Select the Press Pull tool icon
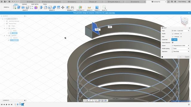Screen dimensions: 191x107 click(x=41, y=7)
